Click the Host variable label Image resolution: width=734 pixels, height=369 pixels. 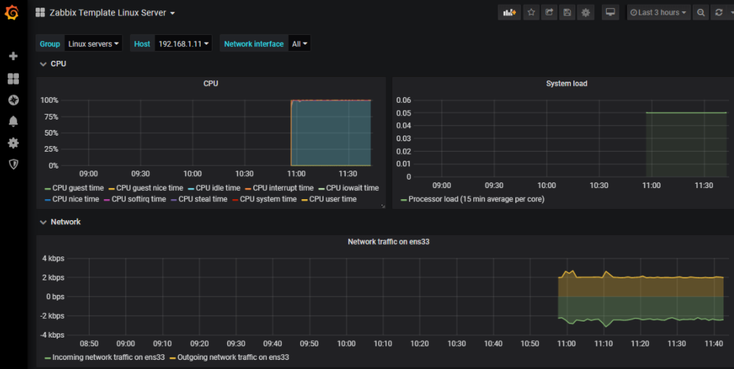point(142,43)
